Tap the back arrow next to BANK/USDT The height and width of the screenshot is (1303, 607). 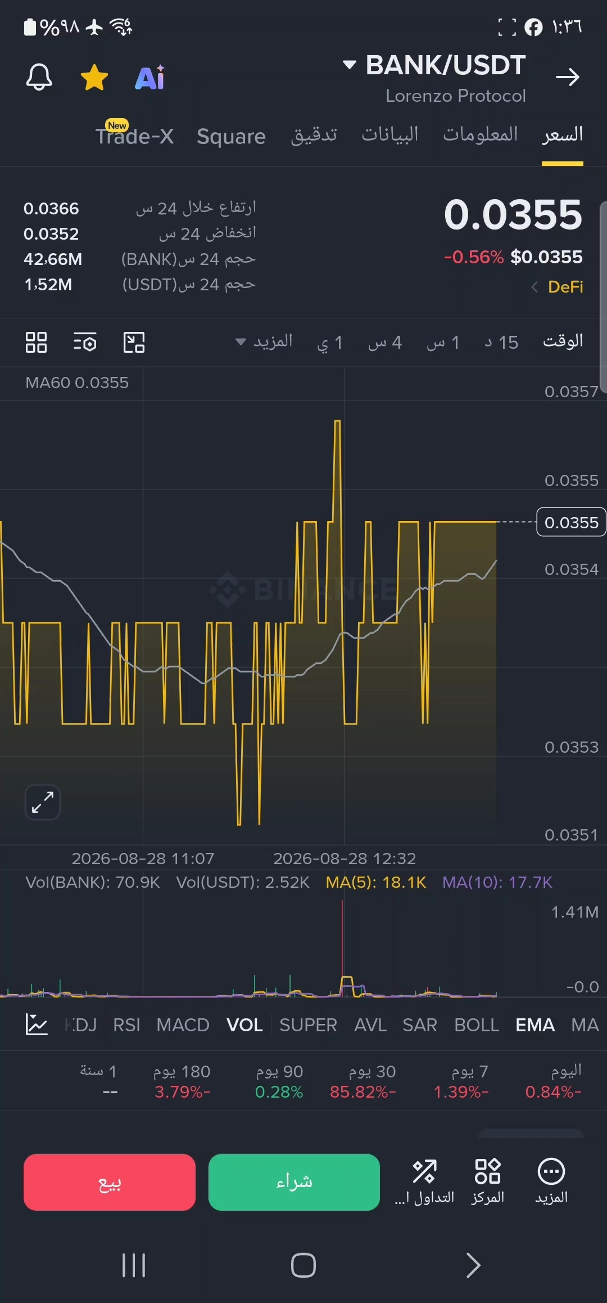pyautogui.click(x=568, y=77)
